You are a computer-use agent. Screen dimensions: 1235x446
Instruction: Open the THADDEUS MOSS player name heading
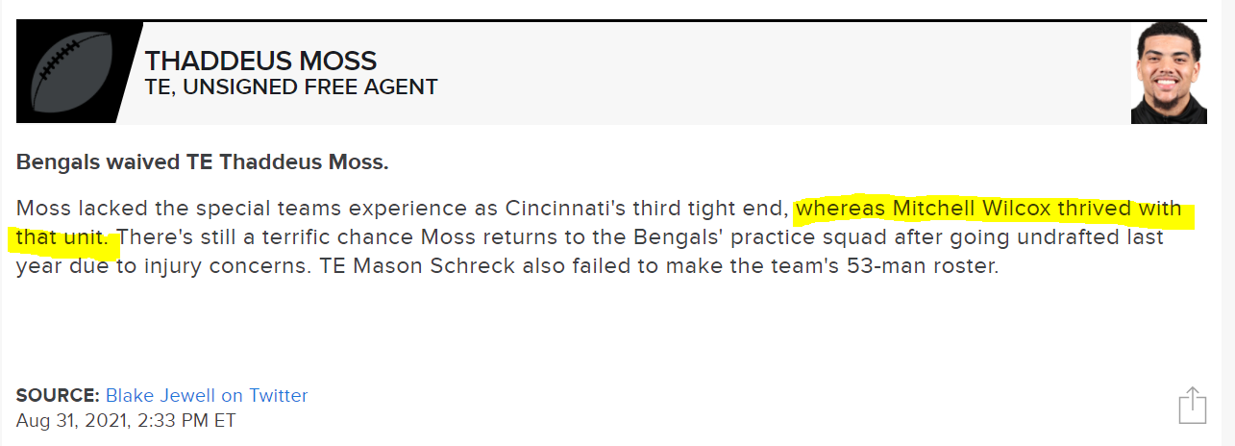260,62
